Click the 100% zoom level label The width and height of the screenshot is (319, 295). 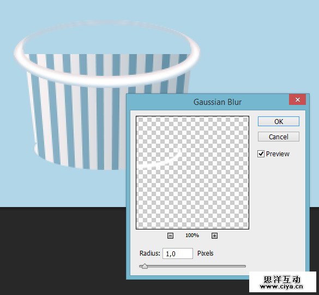pos(192,235)
